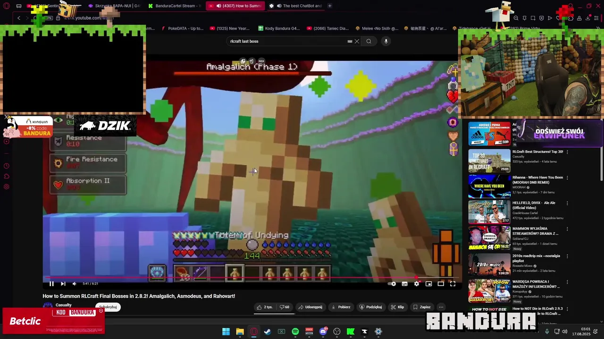604x339 pixels.
Task: Click the Subskrybuj subscribe button
Action: (x=108, y=307)
